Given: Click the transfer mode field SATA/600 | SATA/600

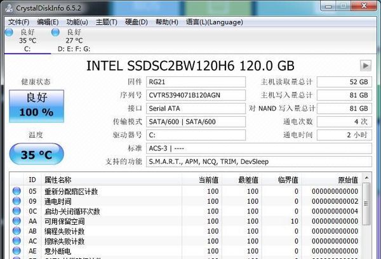Looking at the screenshot, I should [196, 122].
